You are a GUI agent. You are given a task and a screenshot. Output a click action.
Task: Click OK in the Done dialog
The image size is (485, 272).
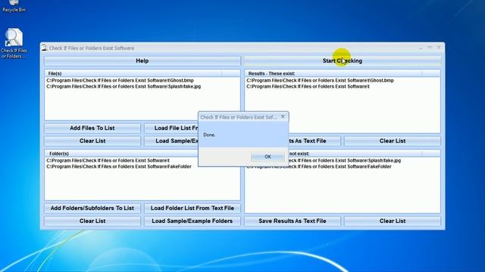268,156
